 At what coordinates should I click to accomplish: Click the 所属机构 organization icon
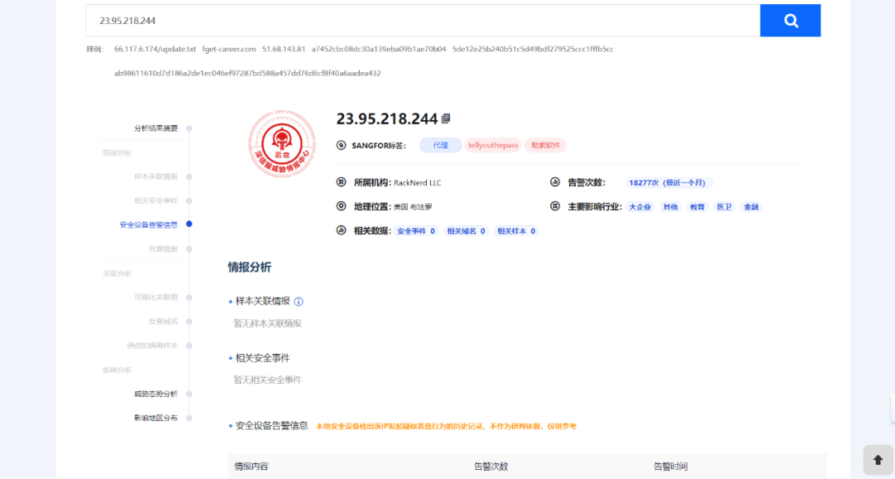[x=341, y=182]
